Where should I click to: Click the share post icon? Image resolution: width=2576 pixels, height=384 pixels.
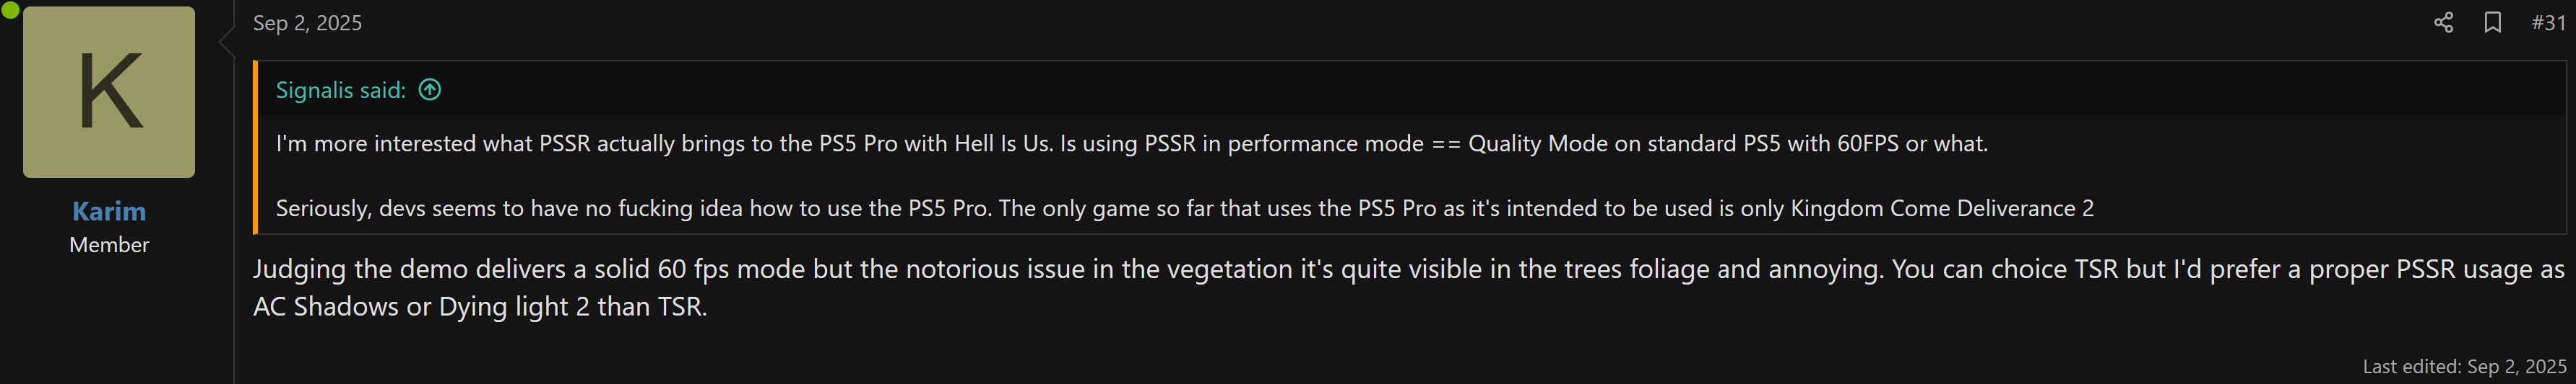click(x=2443, y=23)
